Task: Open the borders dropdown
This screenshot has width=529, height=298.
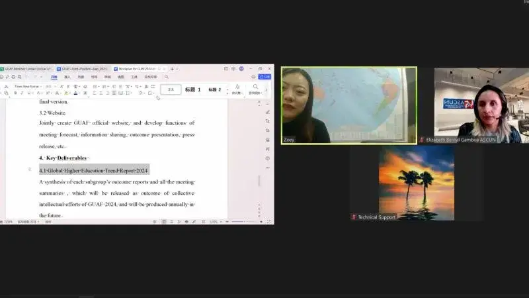Action: [x=151, y=93]
